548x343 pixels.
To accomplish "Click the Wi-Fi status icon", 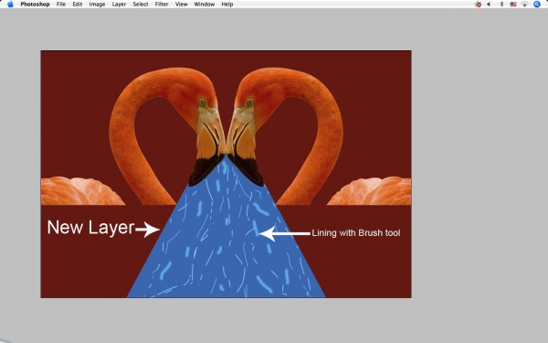I will (524, 5).
